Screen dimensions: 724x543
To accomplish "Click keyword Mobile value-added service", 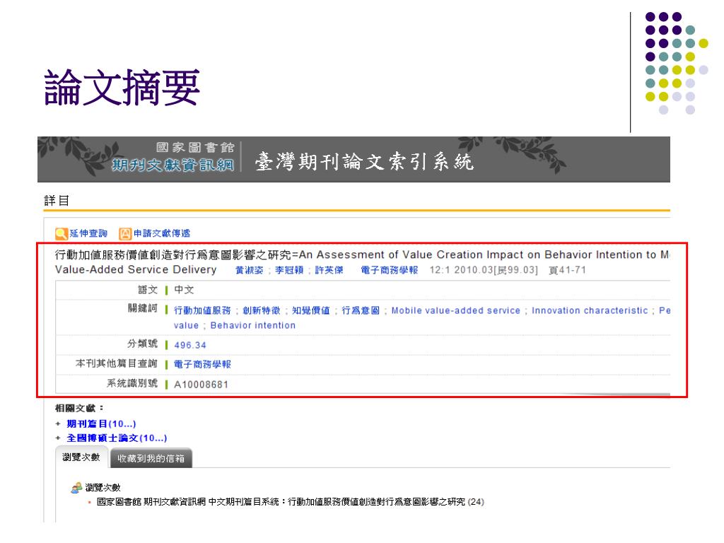I will (456, 311).
